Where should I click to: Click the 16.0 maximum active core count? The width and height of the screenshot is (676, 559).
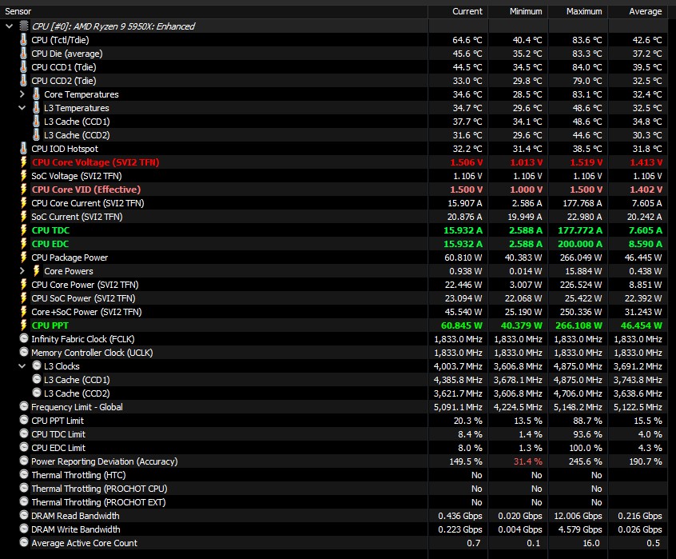coord(591,543)
